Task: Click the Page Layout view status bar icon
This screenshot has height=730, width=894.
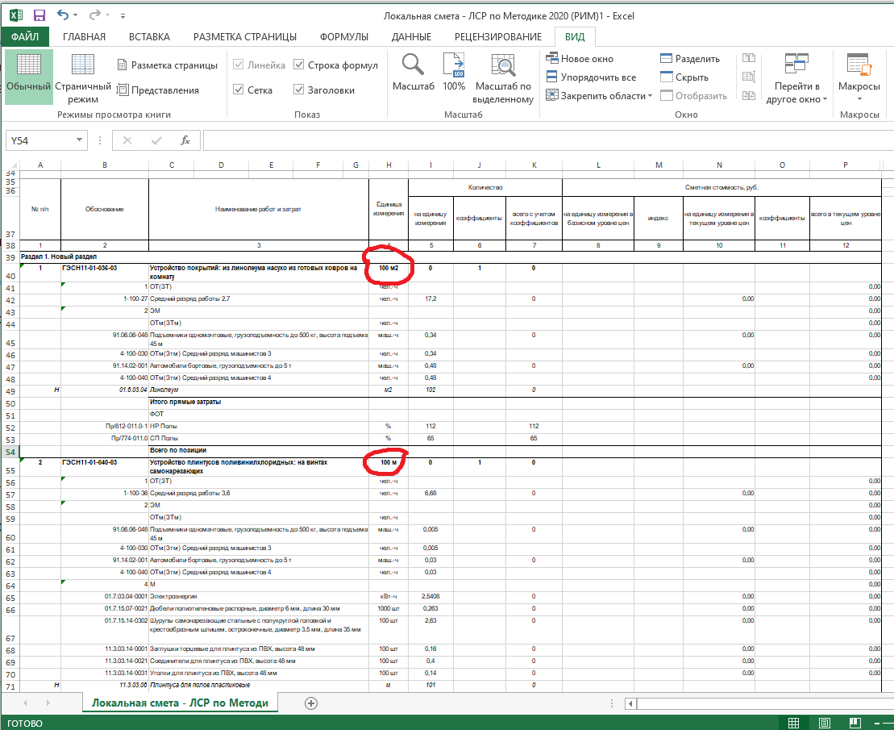Action: click(825, 724)
